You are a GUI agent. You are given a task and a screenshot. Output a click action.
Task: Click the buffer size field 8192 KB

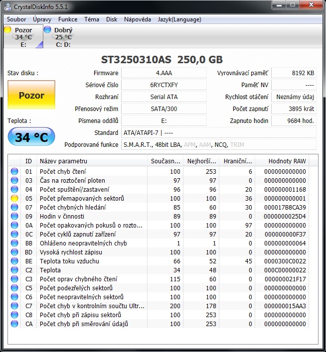point(294,73)
